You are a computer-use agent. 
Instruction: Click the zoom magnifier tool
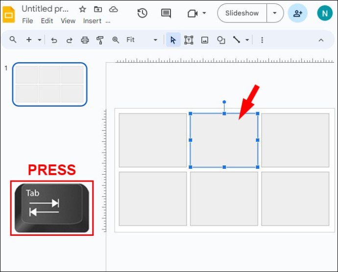pyautogui.click(x=116, y=40)
